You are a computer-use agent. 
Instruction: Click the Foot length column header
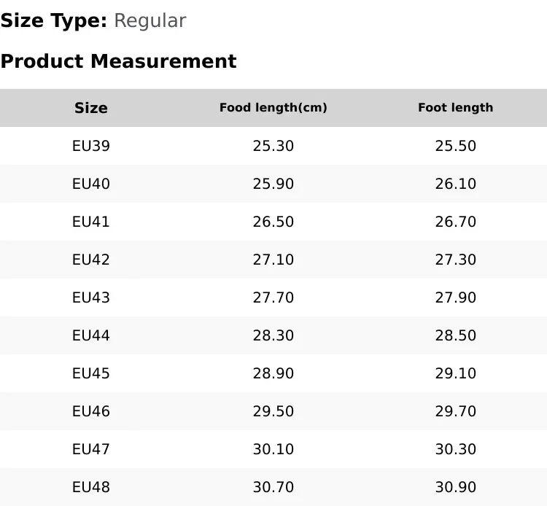pyautogui.click(x=455, y=108)
